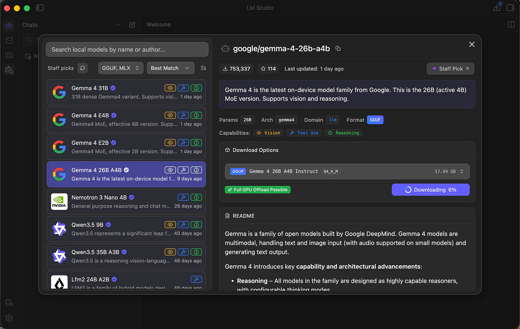Image resolution: width=520 pixels, height=329 pixels.
Task: Select the Nemotron 3 Nano 4B entry
Action: [126, 202]
